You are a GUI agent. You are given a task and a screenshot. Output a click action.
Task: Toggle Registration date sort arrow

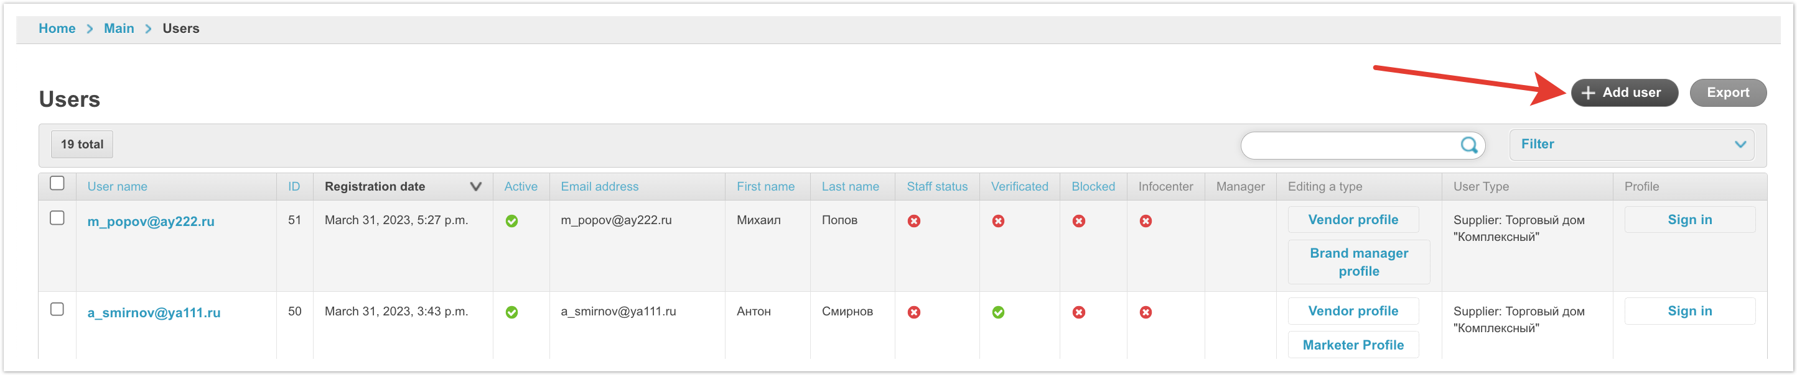[x=476, y=186]
